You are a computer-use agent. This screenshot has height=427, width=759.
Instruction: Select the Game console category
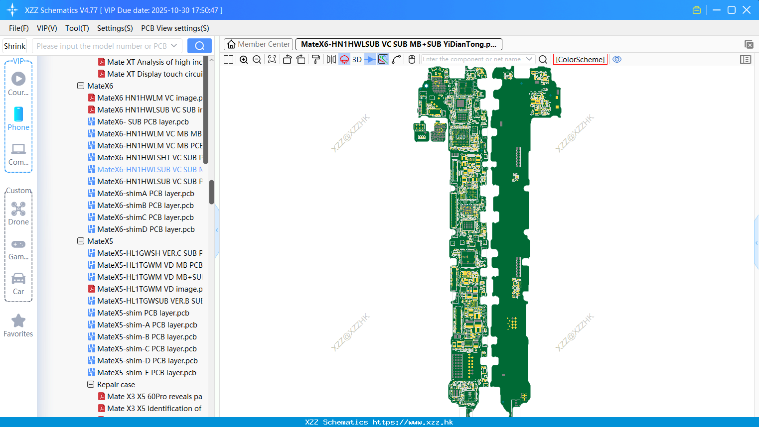pos(18,249)
